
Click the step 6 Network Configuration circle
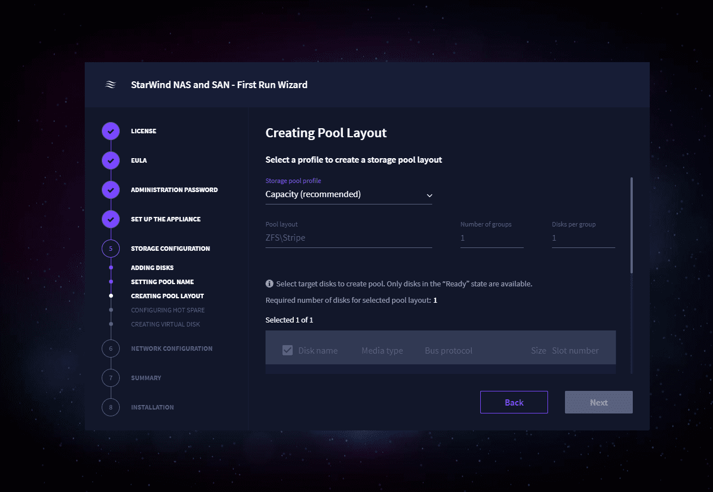(x=111, y=349)
